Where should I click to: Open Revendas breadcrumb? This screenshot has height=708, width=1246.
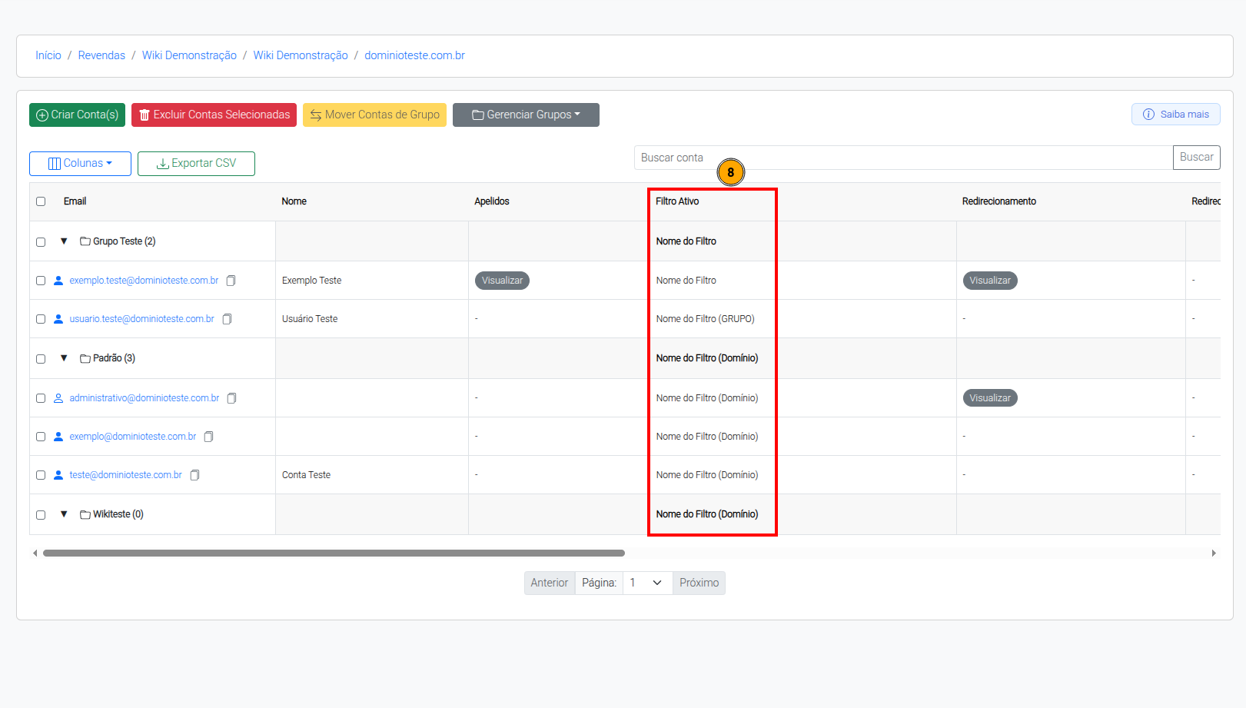101,55
